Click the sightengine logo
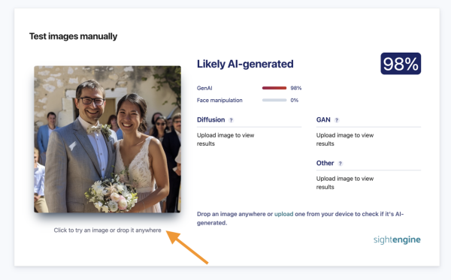 [x=397, y=239]
